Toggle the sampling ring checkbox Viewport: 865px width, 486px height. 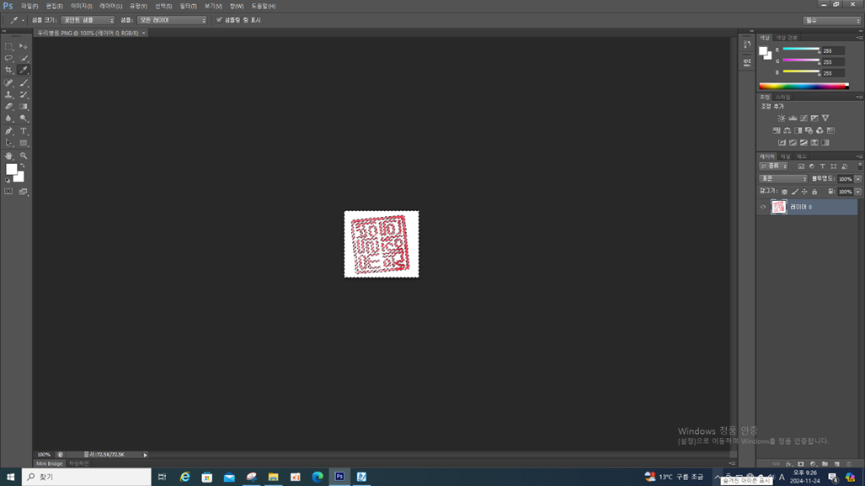coord(219,20)
